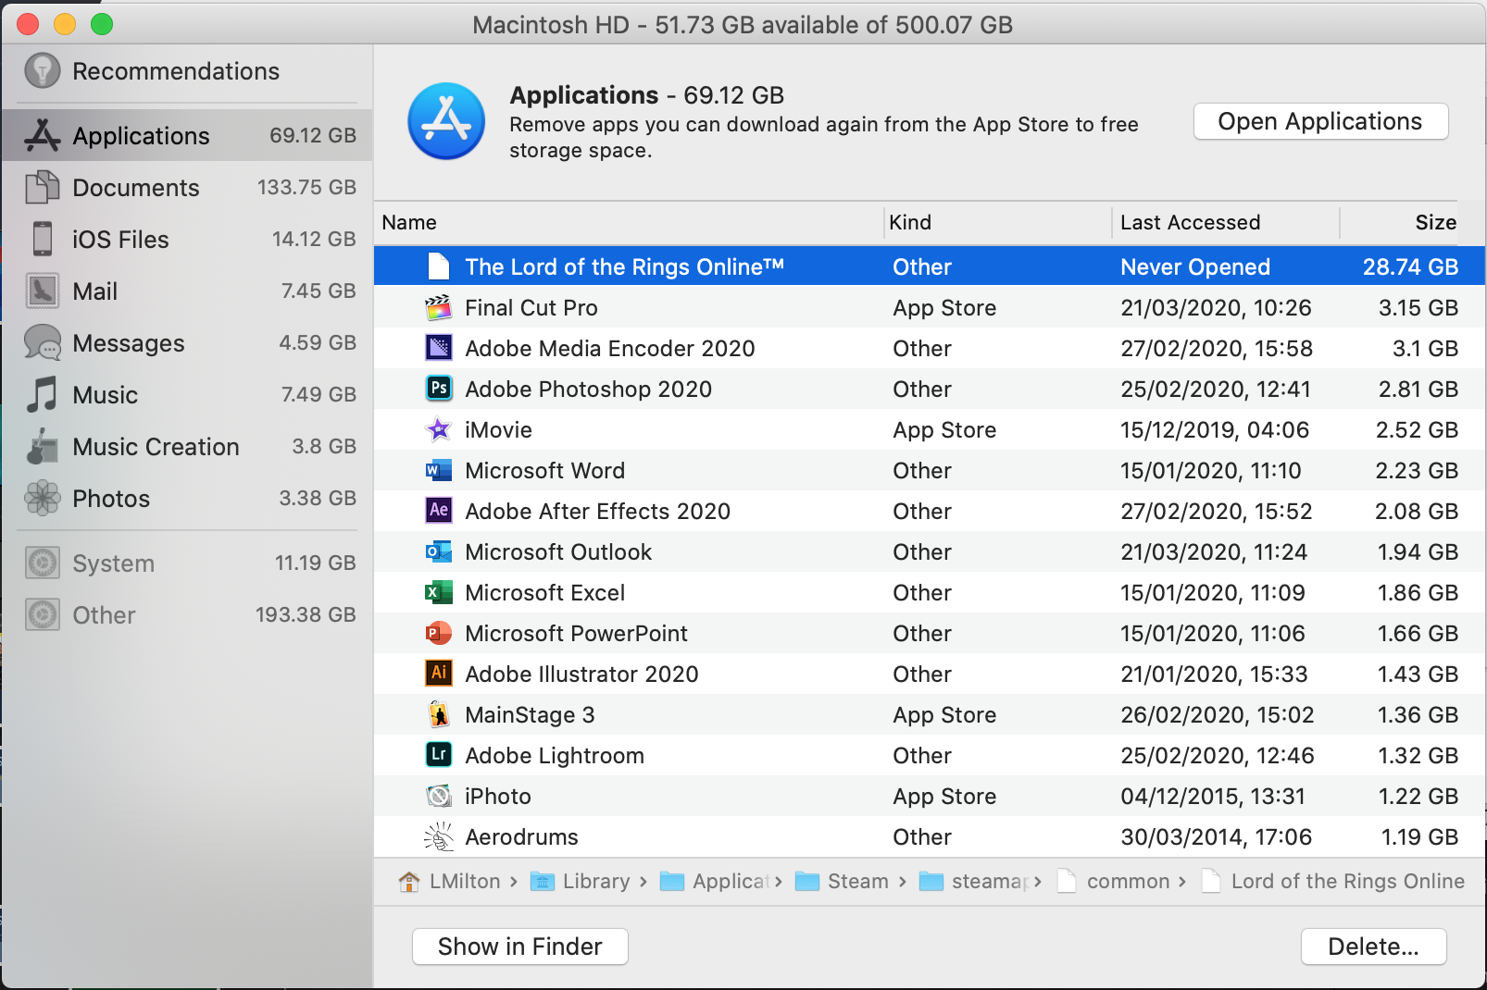Select the Adobe Lightroom row name
Viewport: 1487px width, 990px height.
tap(555, 755)
